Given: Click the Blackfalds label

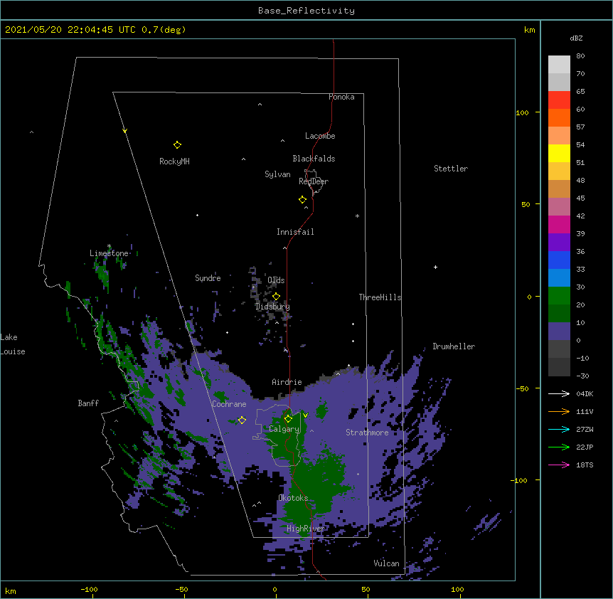Looking at the screenshot, I should point(314,159).
